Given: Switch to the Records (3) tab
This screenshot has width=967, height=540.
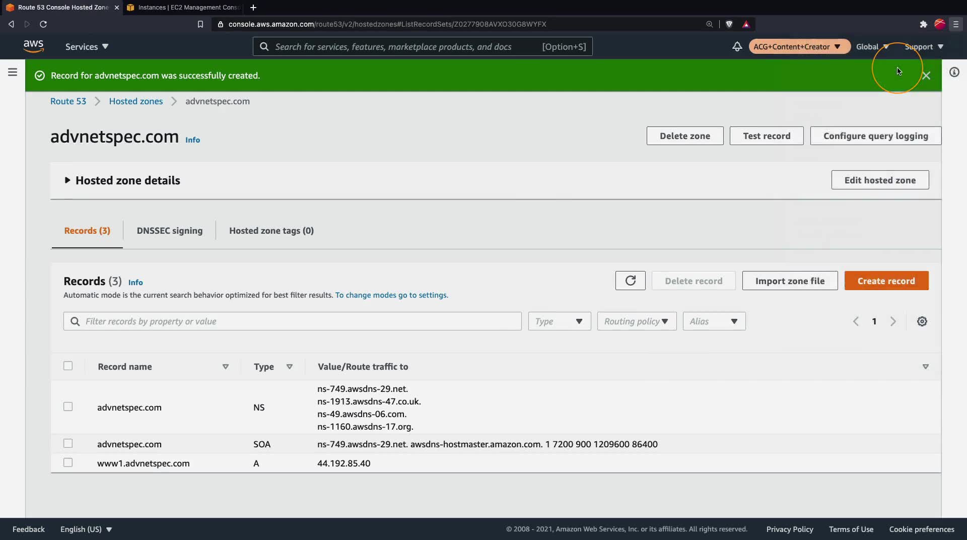Looking at the screenshot, I should [87, 231].
